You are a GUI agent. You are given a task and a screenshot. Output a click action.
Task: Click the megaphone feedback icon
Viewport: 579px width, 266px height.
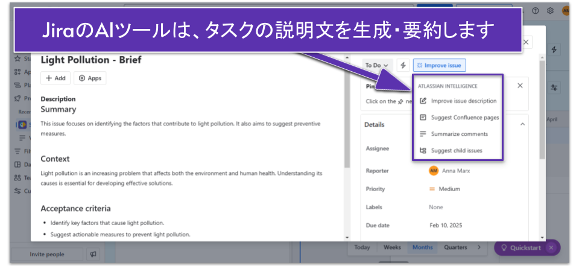93,255
